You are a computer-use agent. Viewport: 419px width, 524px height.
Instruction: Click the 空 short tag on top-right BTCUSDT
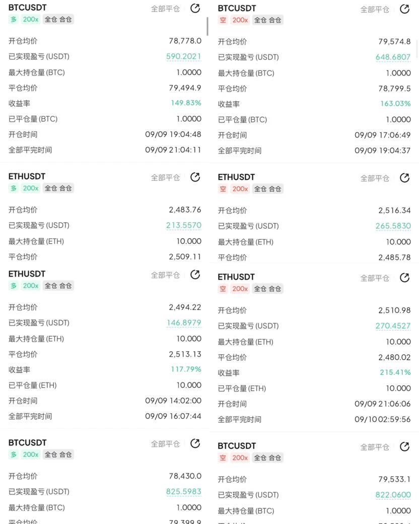click(x=223, y=20)
